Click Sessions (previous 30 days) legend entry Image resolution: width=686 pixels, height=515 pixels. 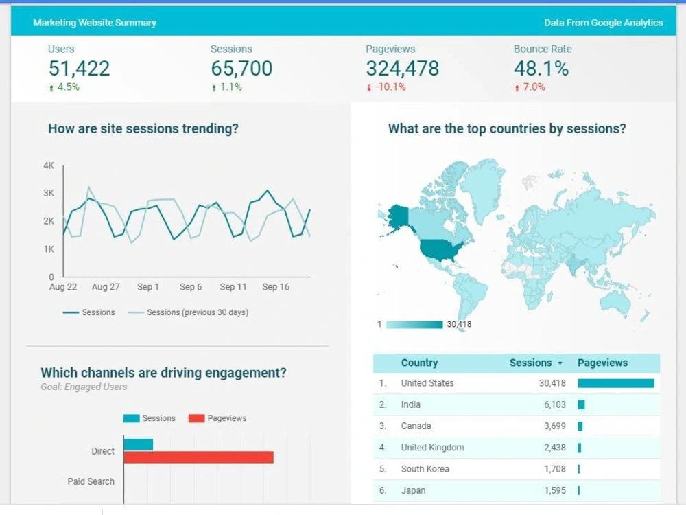188,312
